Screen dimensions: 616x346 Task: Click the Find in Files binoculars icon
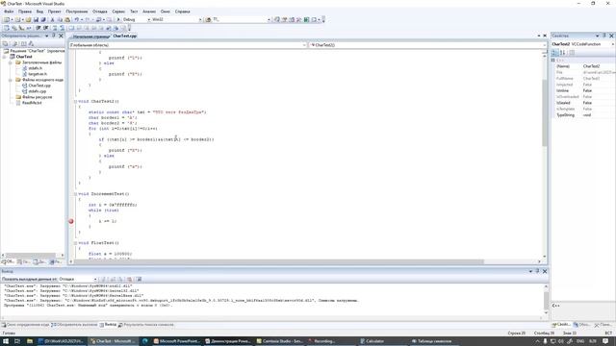point(208,19)
